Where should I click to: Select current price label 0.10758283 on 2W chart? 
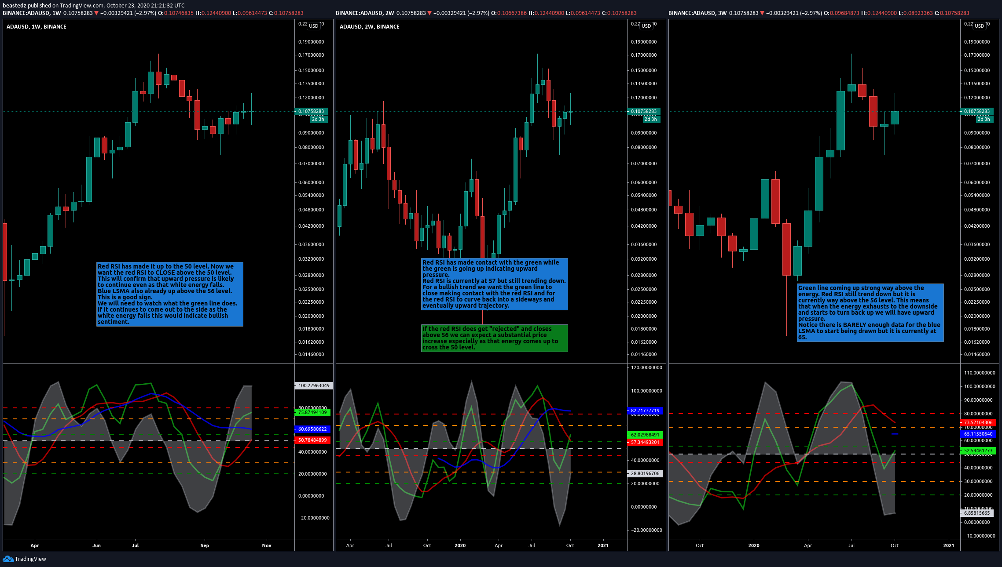tap(644, 111)
